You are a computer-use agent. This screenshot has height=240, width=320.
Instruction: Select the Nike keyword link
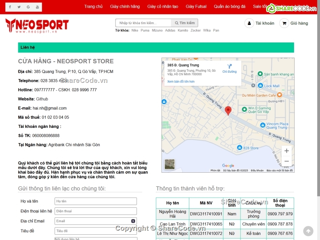click(135, 30)
